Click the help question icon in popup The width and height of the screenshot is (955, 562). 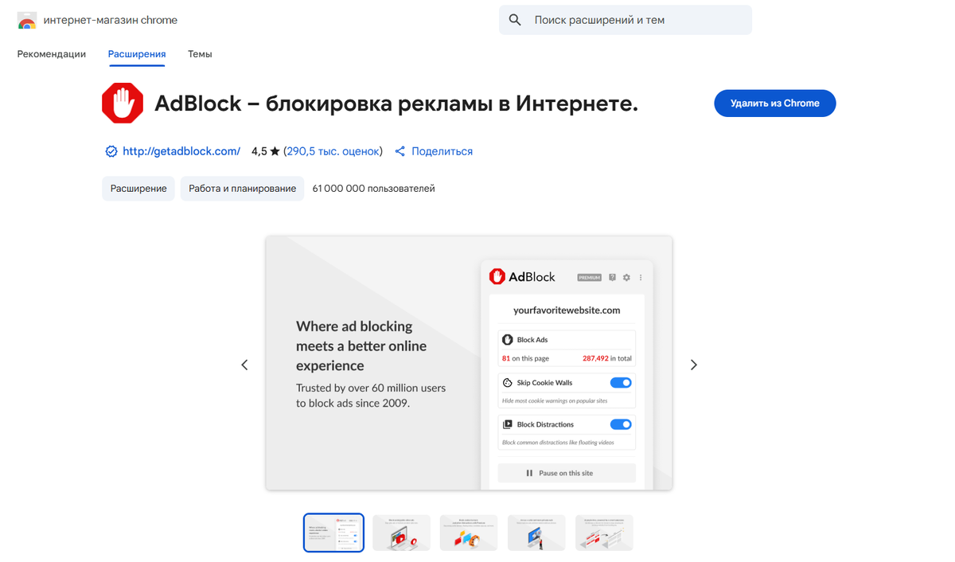point(612,278)
